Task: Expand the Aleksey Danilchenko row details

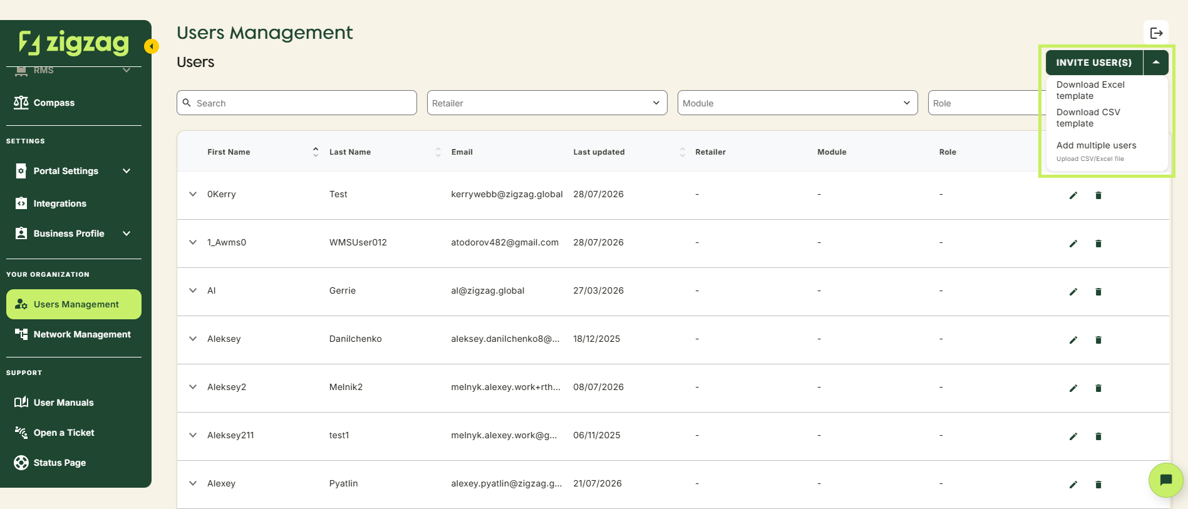Action: pos(193,339)
